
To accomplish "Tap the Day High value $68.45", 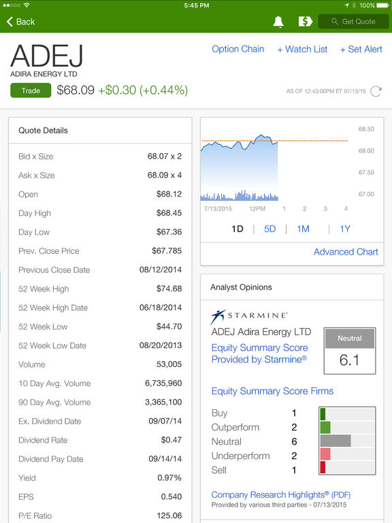I will pos(169,213).
